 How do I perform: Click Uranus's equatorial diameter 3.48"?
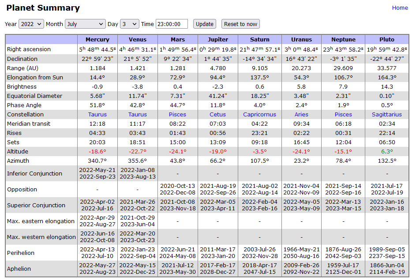point(301,96)
